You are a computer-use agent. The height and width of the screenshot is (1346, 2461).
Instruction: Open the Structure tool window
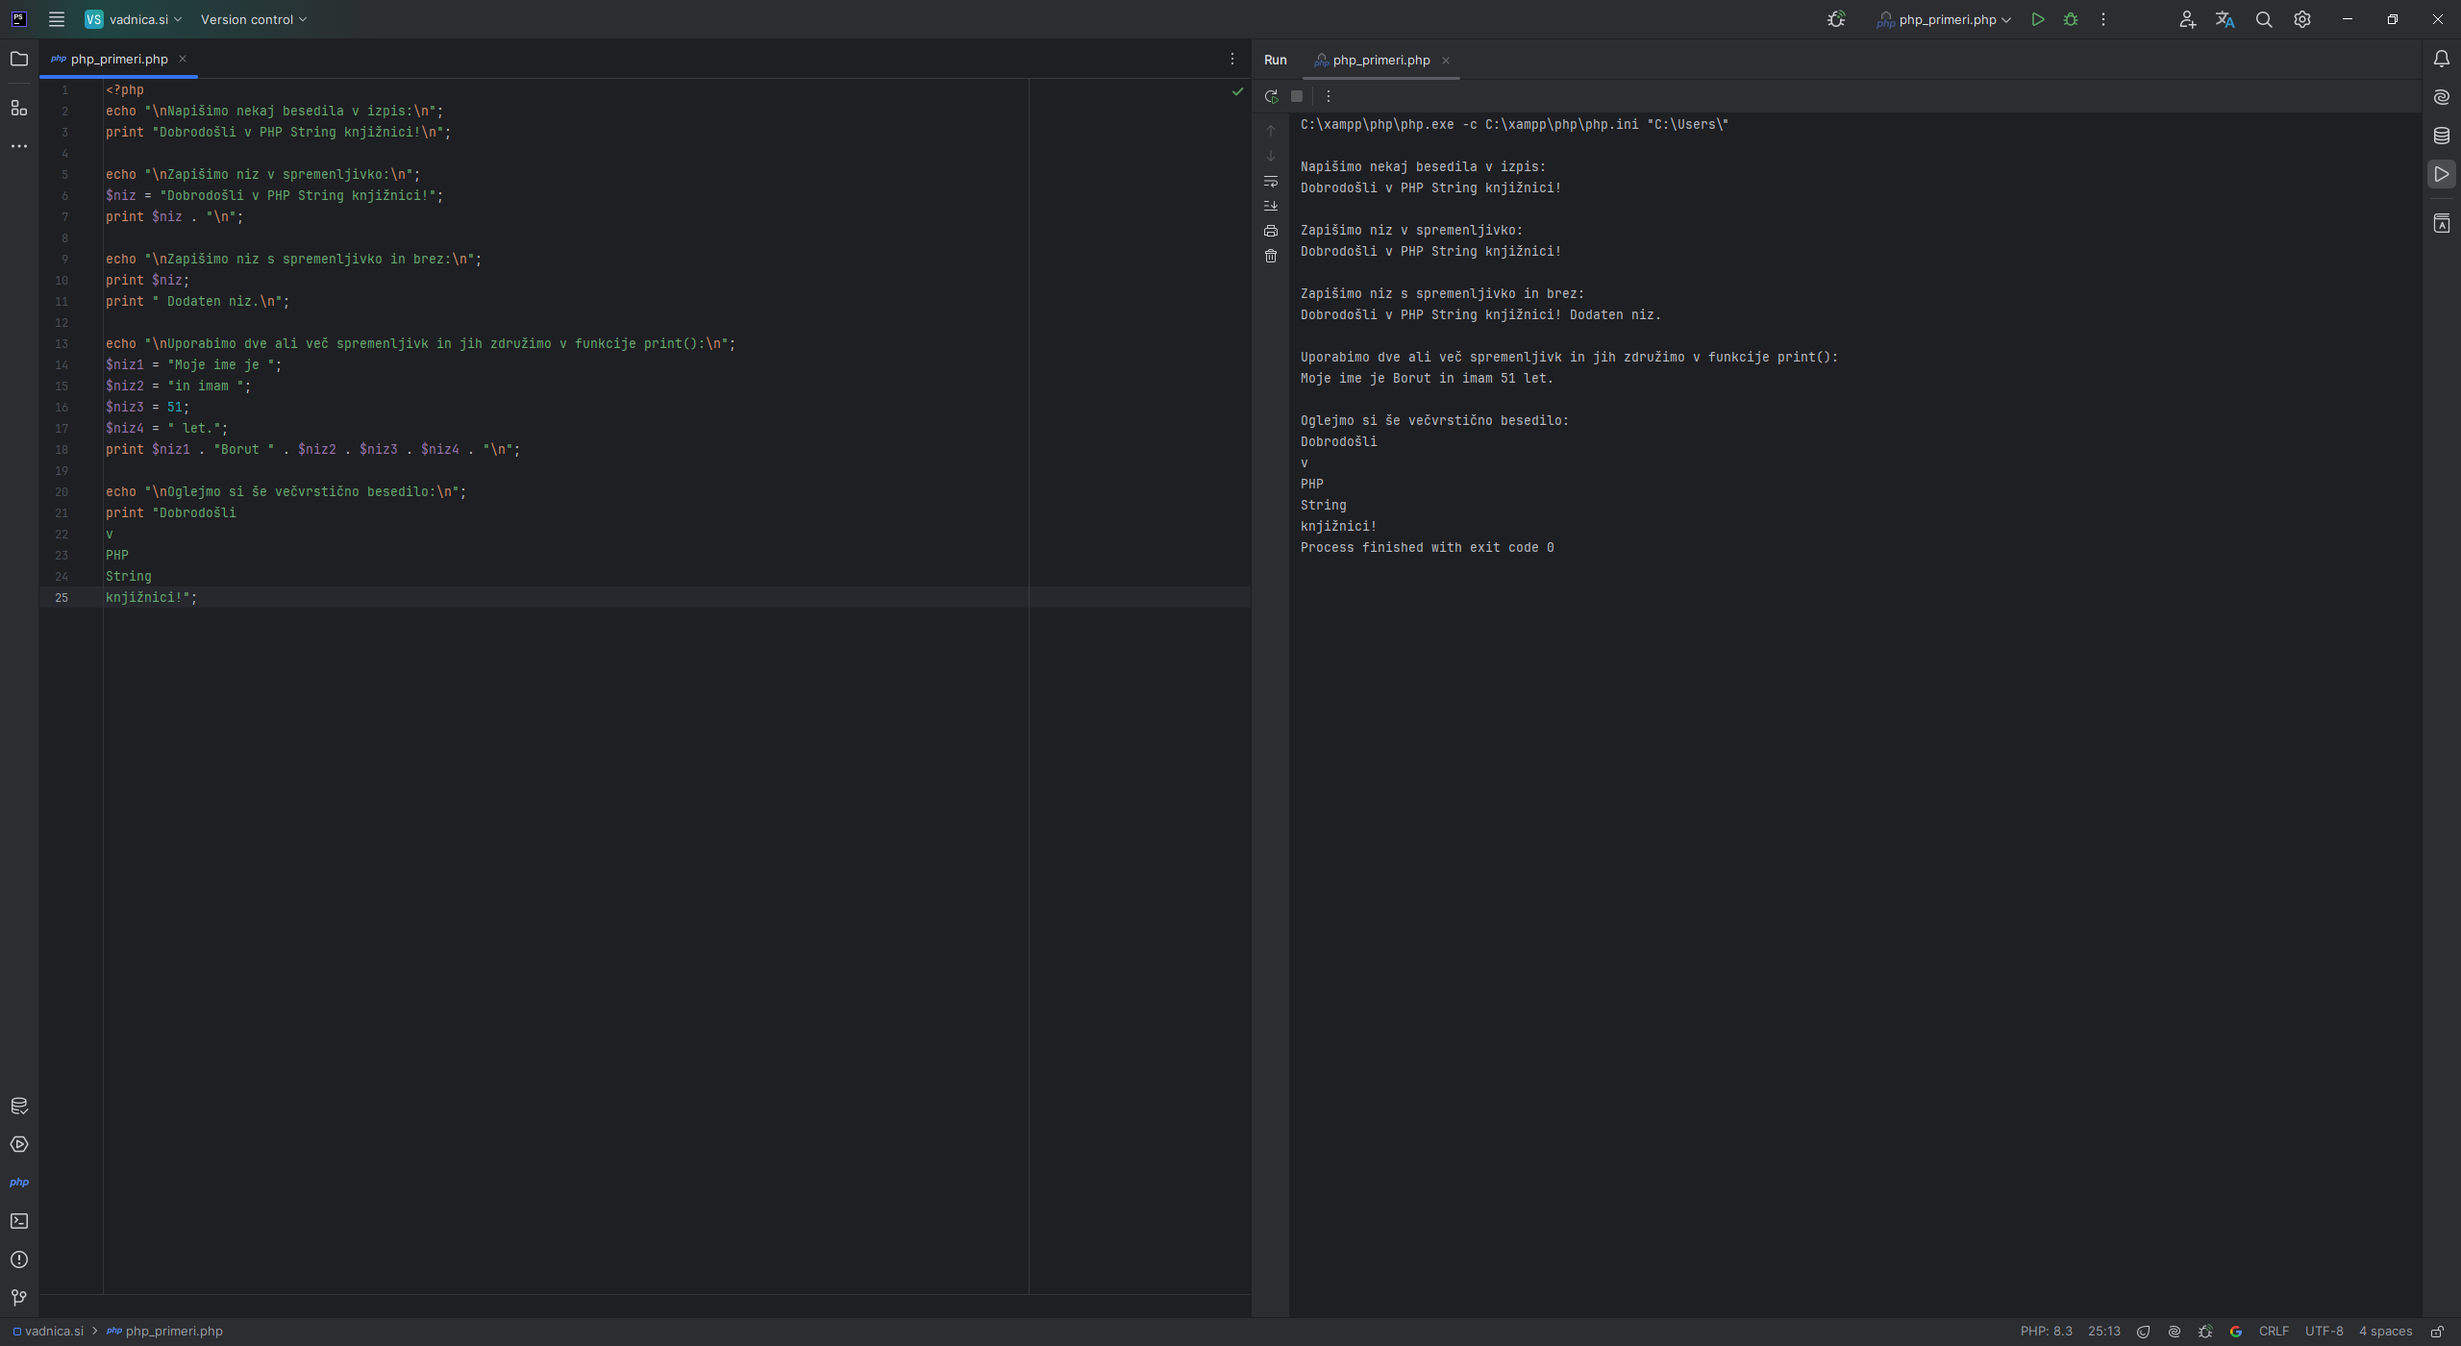pos(19,108)
